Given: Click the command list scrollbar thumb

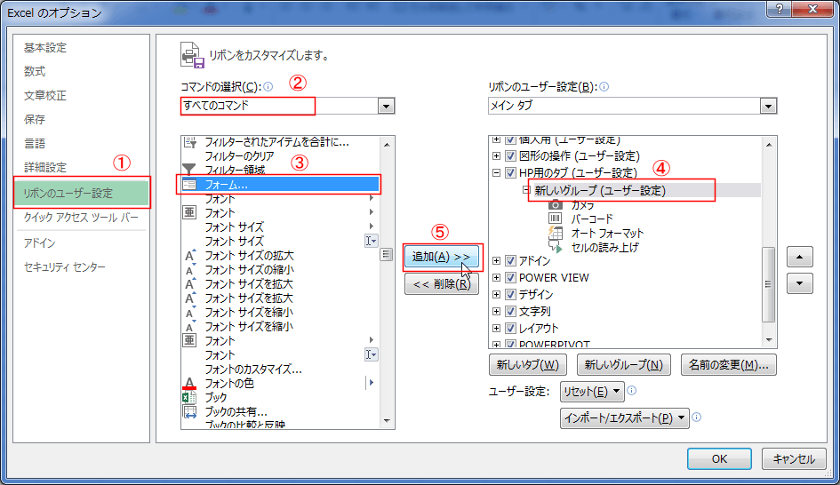Looking at the screenshot, I should 387,254.
